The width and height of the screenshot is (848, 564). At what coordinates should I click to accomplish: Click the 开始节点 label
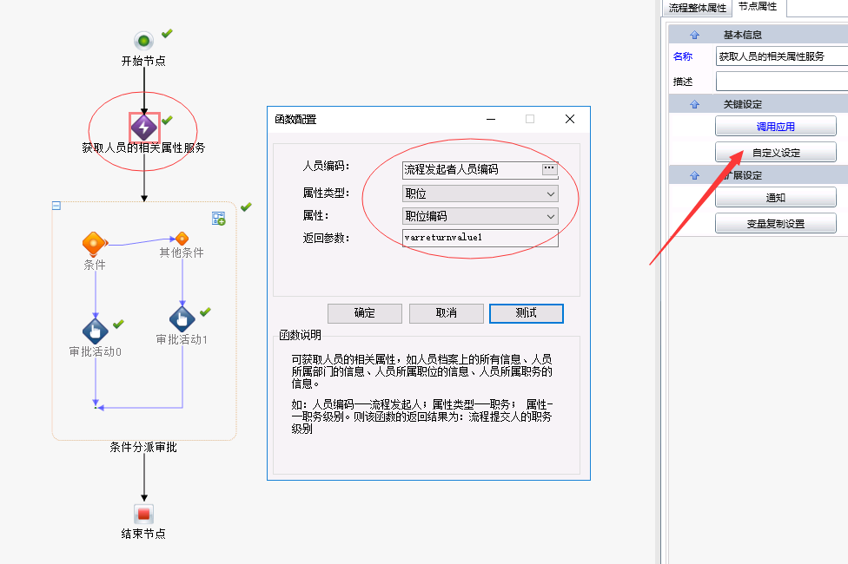pyautogui.click(x=143, y=61)
